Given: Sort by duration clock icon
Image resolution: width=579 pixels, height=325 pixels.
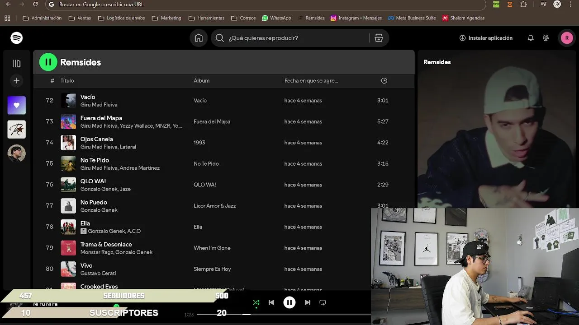Looking at the screenshot, I should point(384,81).
